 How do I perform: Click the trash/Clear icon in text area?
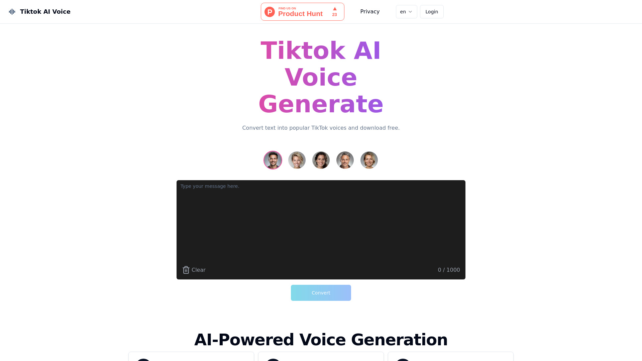pos(186,270)
